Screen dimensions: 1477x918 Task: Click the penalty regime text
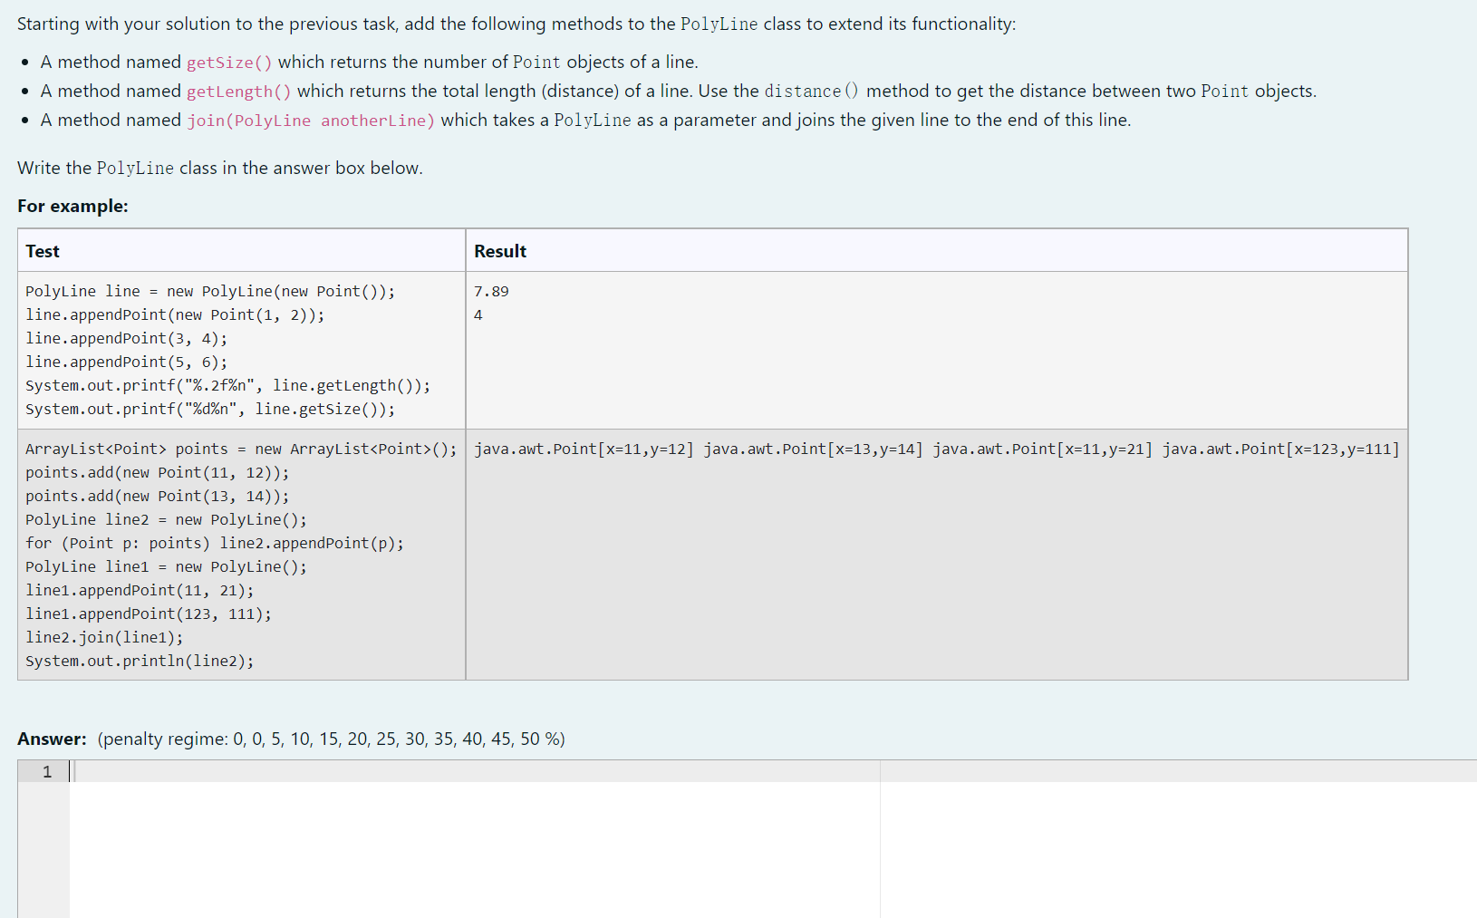330,739
